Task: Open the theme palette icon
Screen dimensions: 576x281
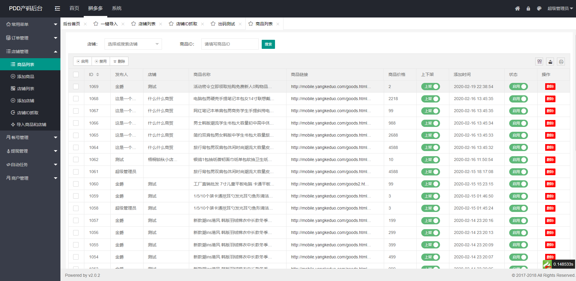Action: point(539,8)
